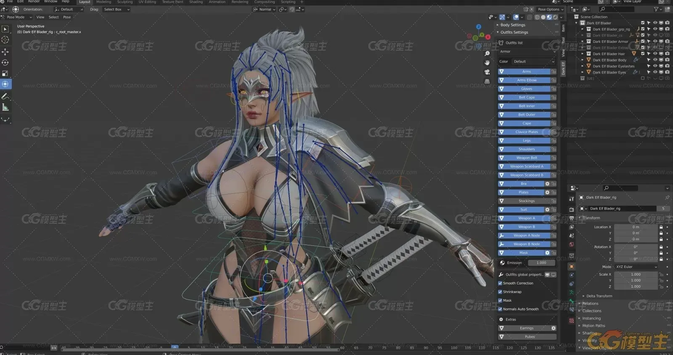Hide Dark Elf Blader Armor via eye icon
This screenshot has width=673, height=355.
coord(655,42)
